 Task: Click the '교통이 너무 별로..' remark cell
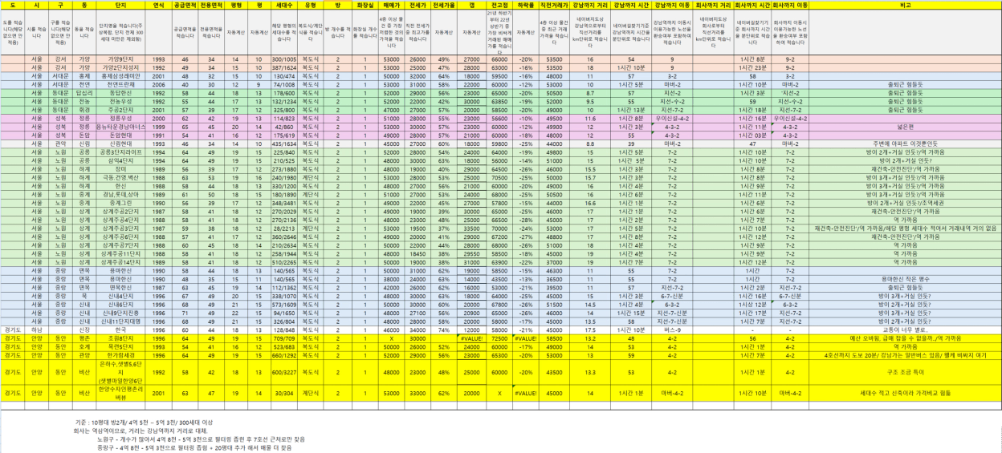[905, 330]
